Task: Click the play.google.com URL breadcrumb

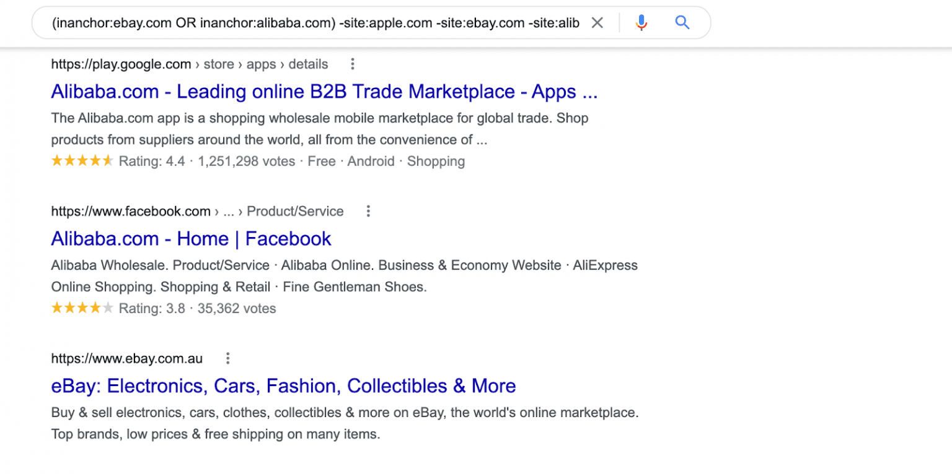Action: coord(121,64)
